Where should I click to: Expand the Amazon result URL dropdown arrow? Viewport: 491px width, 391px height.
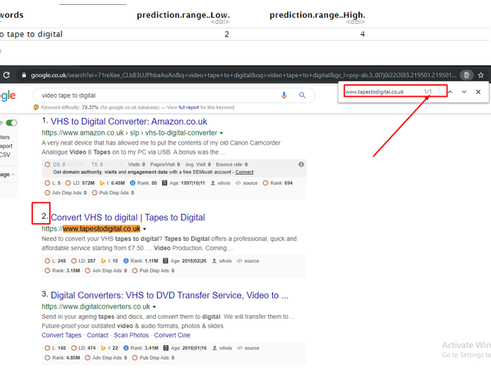(222, 133)
